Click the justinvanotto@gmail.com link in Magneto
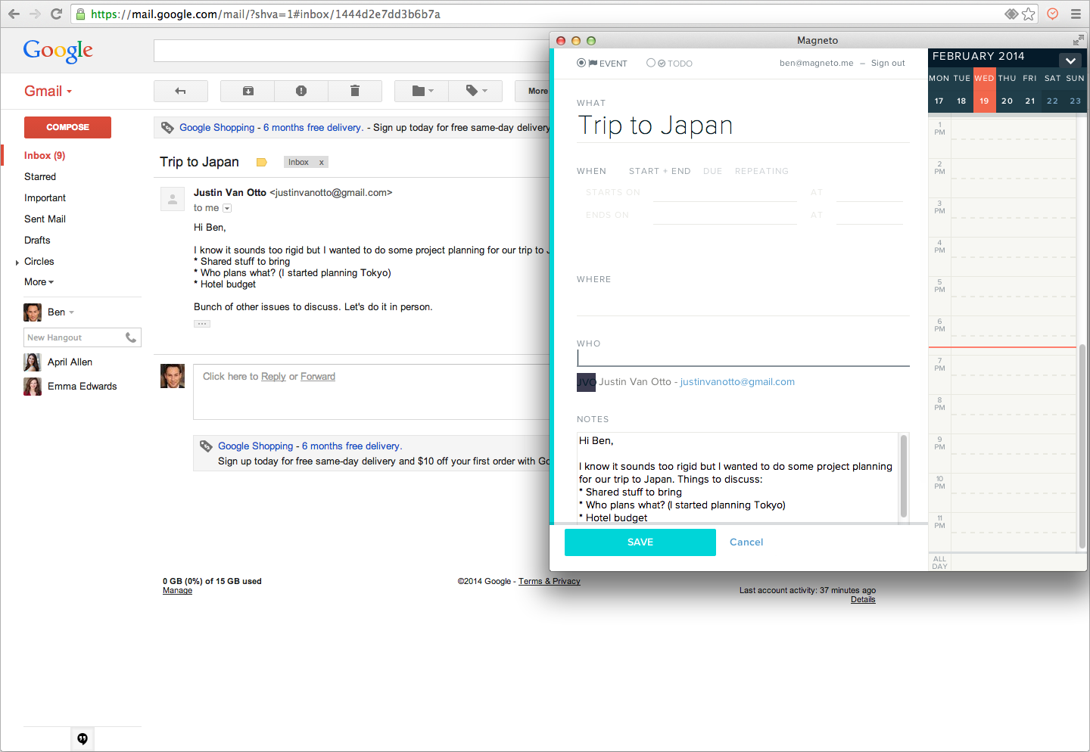The width and height of the screenshot is (1090, 752). click(737, 382)
